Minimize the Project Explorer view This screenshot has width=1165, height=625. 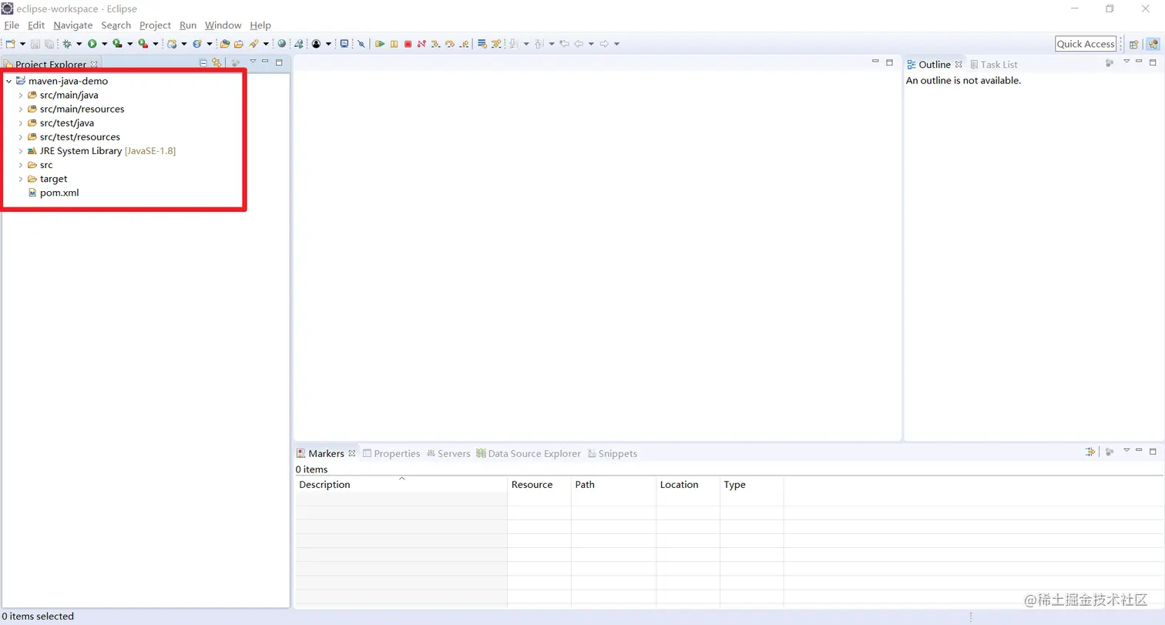pos(265,62)
